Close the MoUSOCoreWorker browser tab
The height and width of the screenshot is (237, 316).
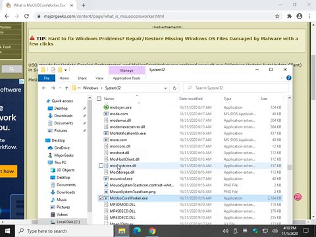point(72,5)
